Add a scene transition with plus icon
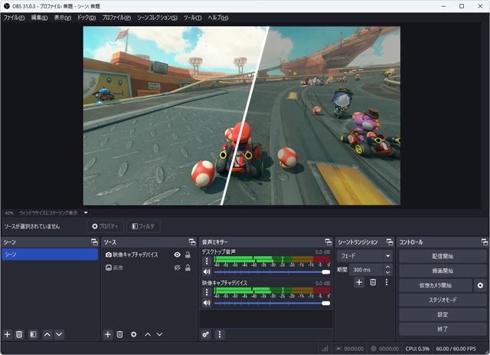Viewport: 490px width, 355px height. point(359,282)
